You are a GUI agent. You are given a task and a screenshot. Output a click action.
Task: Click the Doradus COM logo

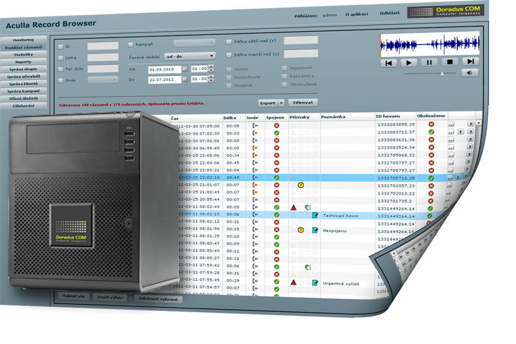tap(446, 12)
